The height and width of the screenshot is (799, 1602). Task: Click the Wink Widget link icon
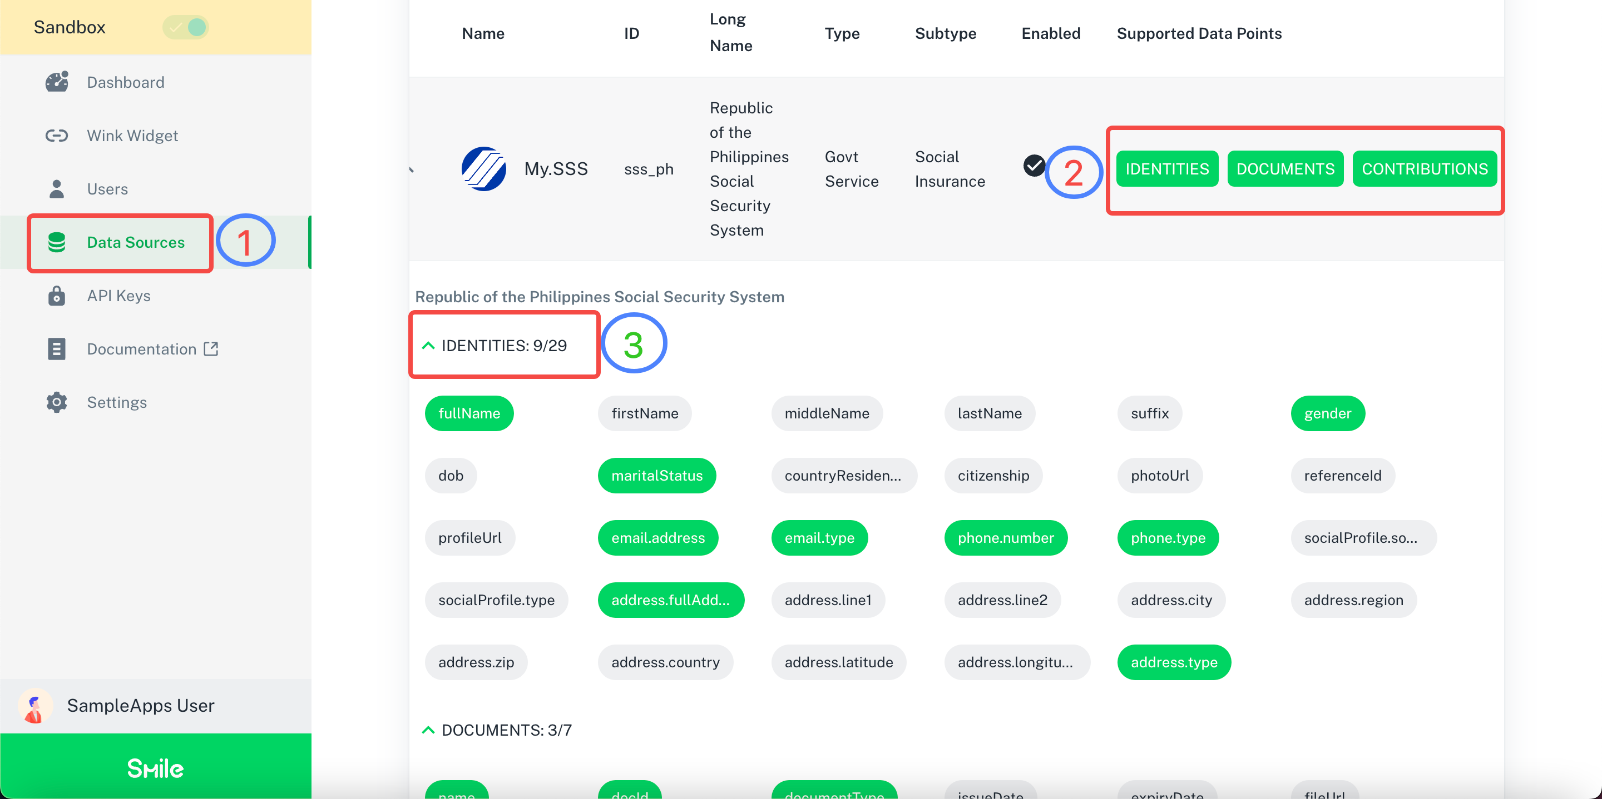57,136
